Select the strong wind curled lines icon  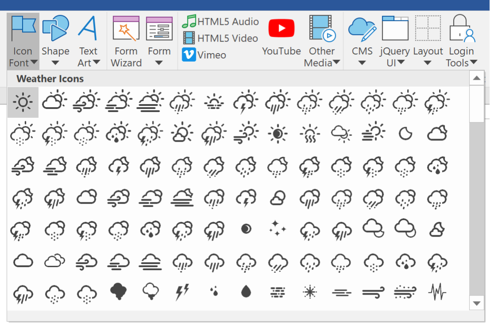[x=373, y=292]
